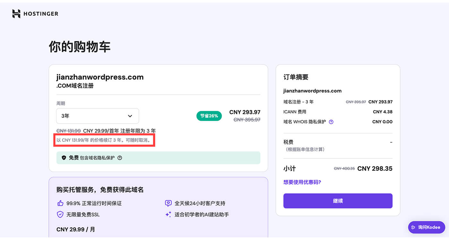This screenshot has height=240, width=449.
Task: Click the crossed-out CNY 400.35 subtotal
Action: coord(344,169)
